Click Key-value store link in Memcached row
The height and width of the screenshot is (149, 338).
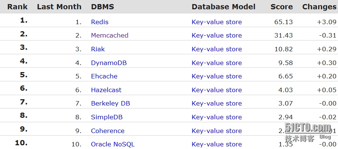point(217,35)
